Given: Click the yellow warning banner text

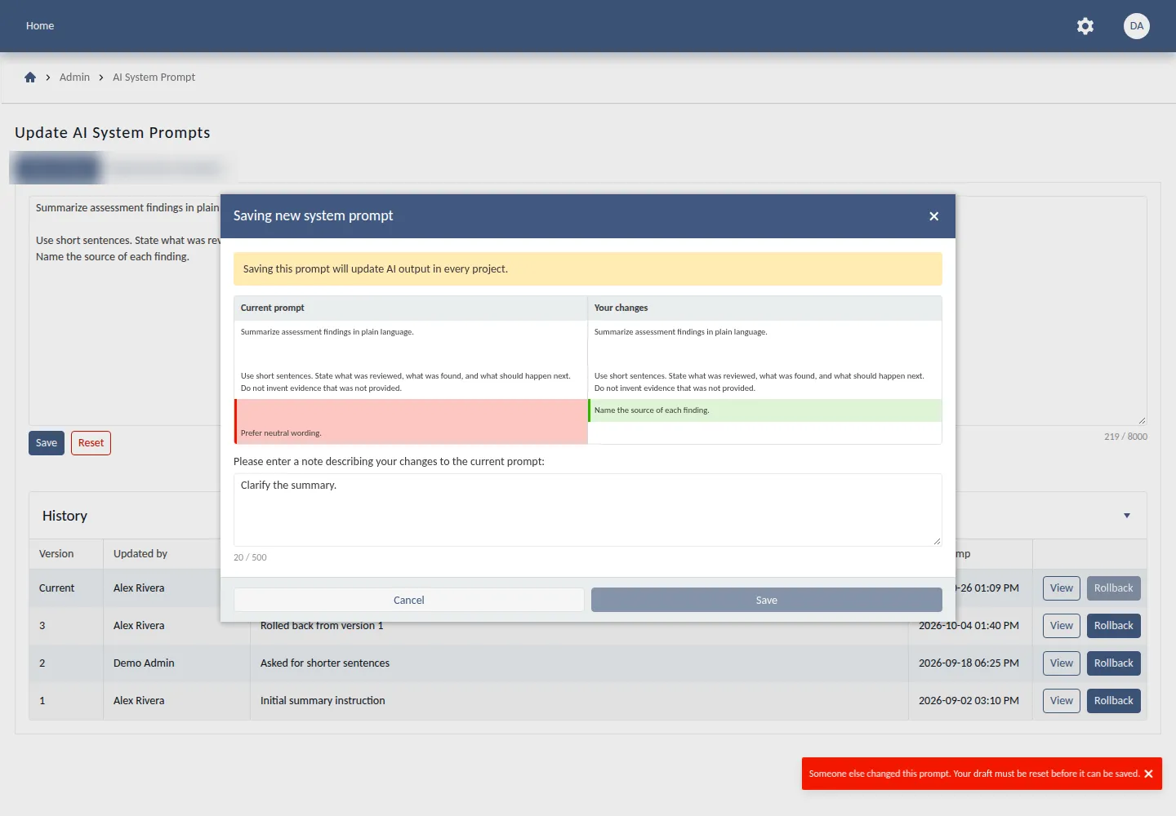Looking at the screenshot, I should [x=376, y=269].
